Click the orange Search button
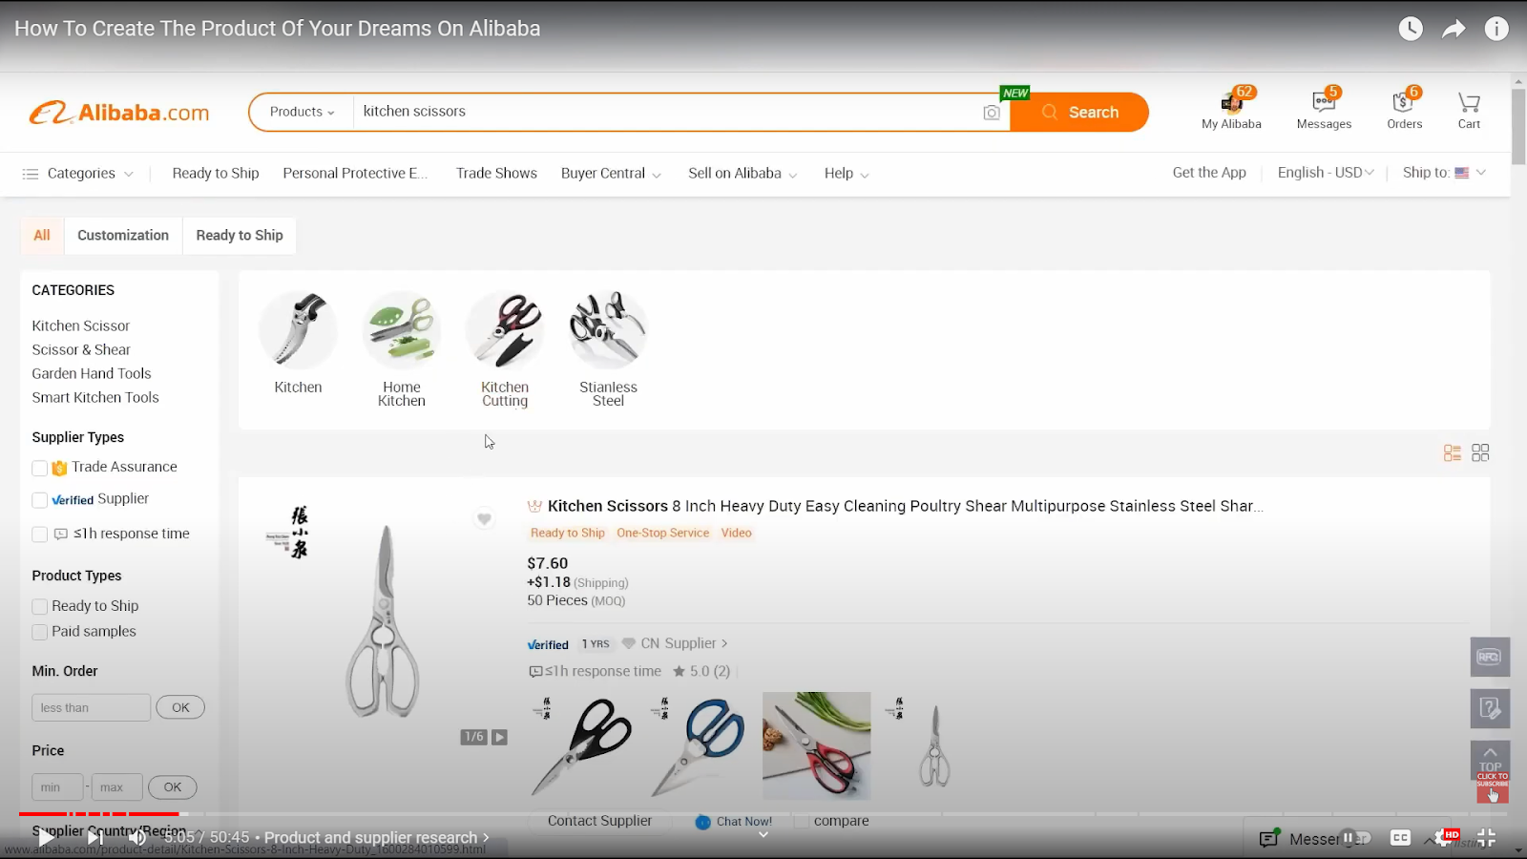Viewport: 1527px width, 859px height. [1079, 112]
